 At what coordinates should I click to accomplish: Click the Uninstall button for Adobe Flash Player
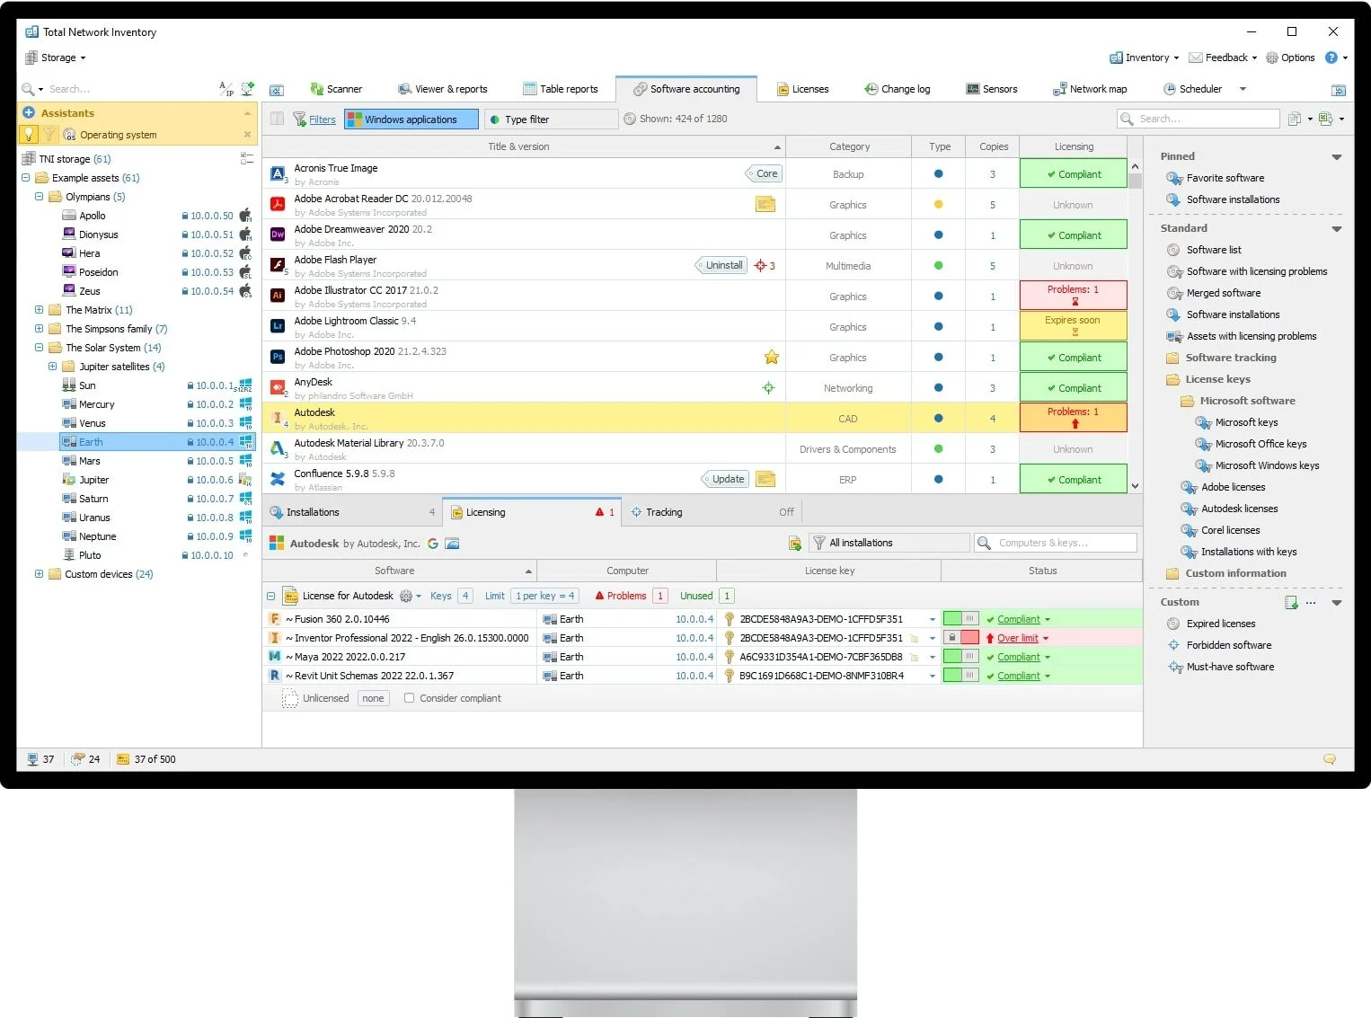coord(721,265)
